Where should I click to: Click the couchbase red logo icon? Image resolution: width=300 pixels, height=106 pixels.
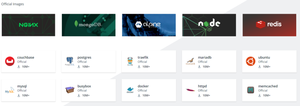click(x=10, y=62)
